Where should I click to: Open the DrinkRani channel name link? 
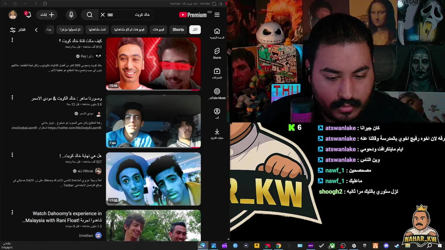tap(86, 236)
